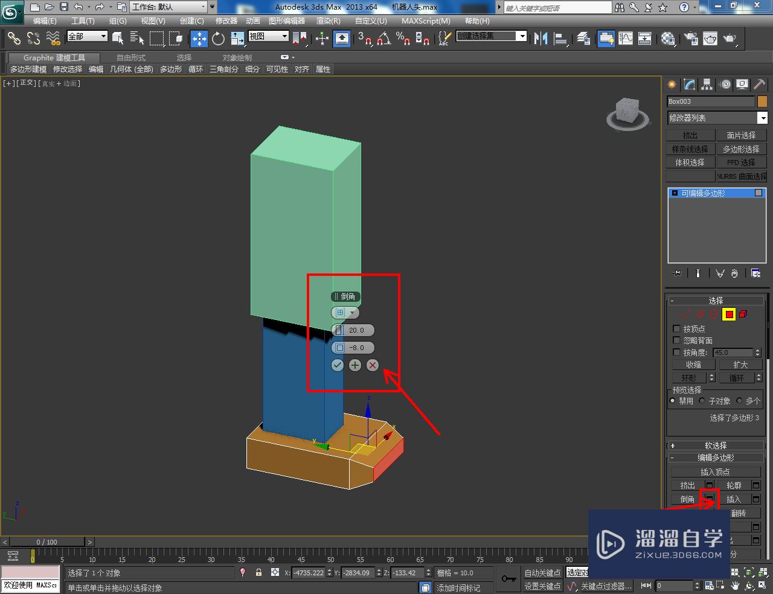Image resolution: width=773 pixels, height=594 pixels.
Task: Click the Render Production teapot icon
Action: 730,39
